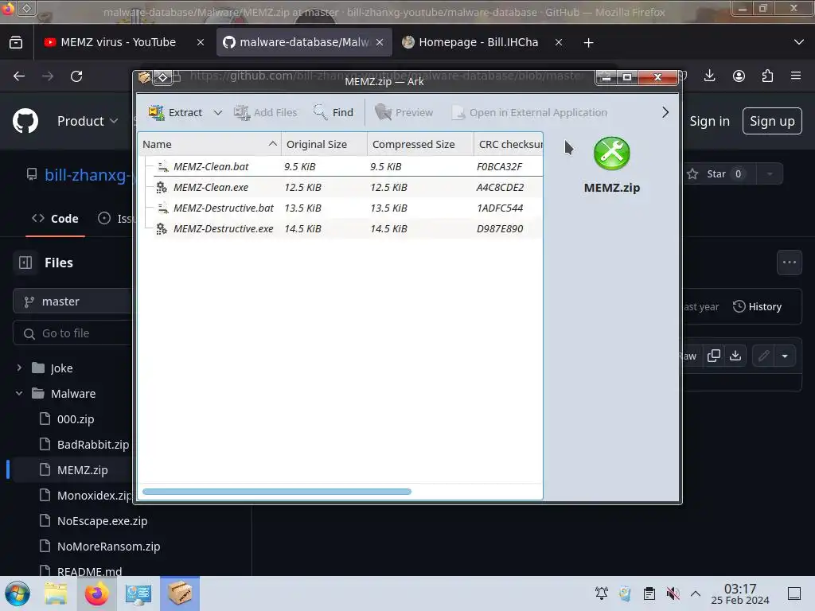Click the Go to file search field
815x611 pixels.
[72, 333]
